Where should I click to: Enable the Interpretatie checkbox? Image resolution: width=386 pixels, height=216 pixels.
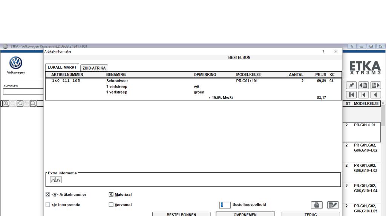click(x=48, y=205)
